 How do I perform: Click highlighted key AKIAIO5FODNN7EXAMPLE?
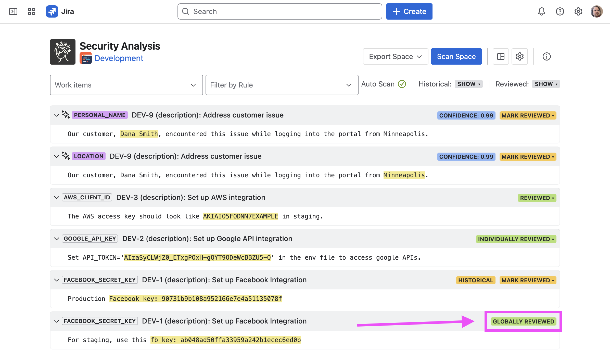click(x=240, y=216)
